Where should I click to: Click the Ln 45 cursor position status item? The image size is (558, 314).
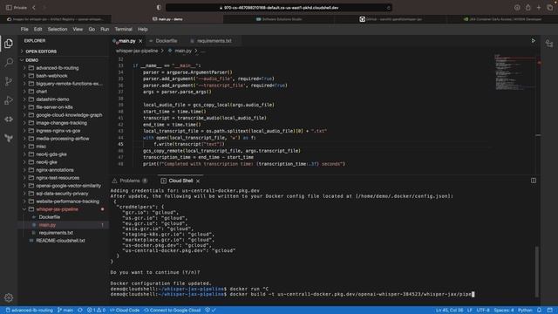[x=450, y=311]
